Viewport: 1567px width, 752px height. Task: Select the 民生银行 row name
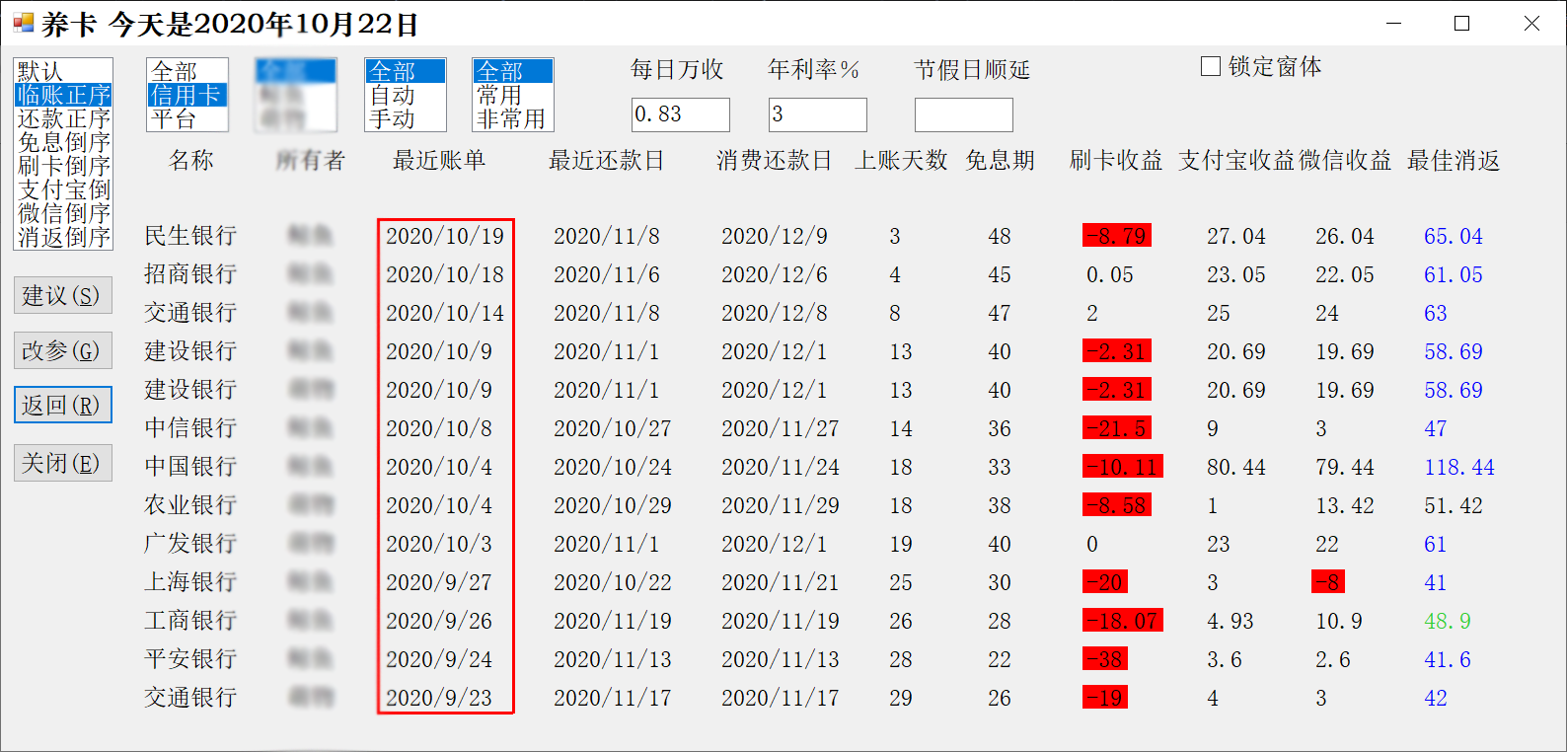click(190, 236)
